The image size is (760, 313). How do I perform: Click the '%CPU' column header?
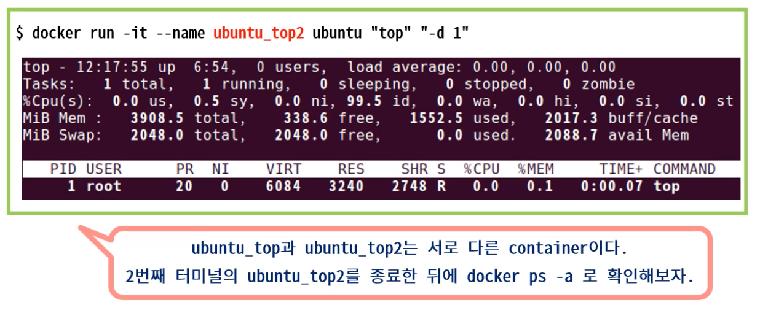coord(482,169)
